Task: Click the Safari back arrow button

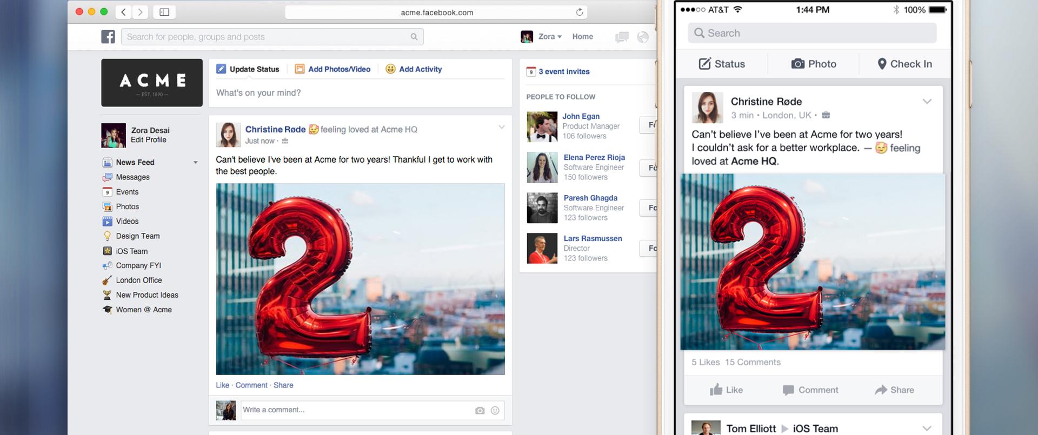Action: (124, 12)
